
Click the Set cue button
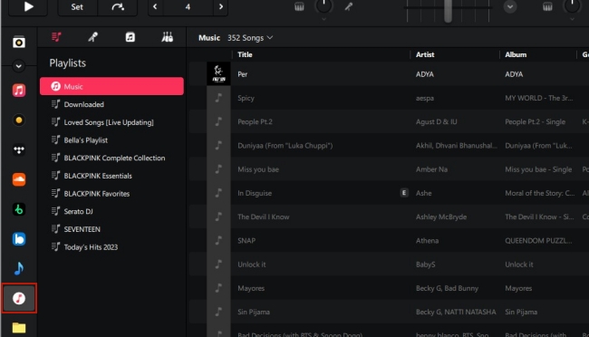pos(77,6)
